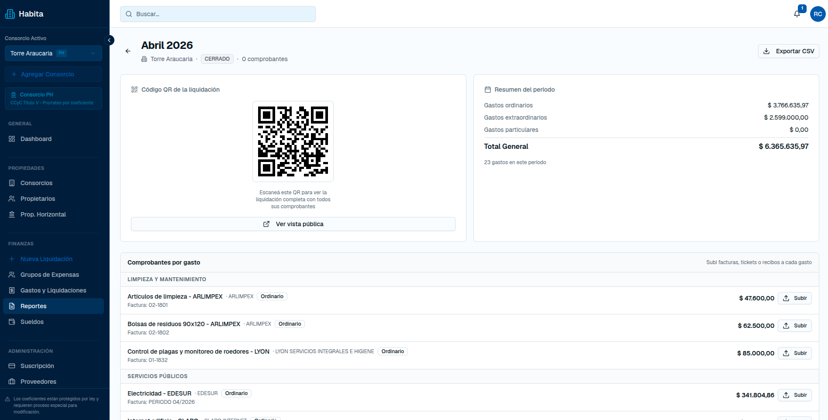828x420 pixels.
Task: Click the Ordinario tag on Electricidad - EDESUR
Action: click(x=236, y=393)
